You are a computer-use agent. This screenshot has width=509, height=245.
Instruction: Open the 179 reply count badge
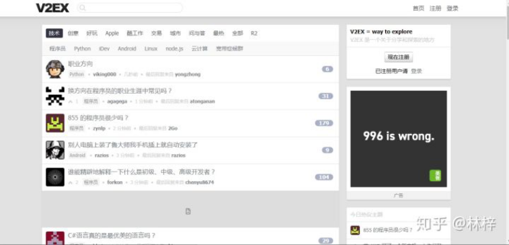[x=324, y=123]
